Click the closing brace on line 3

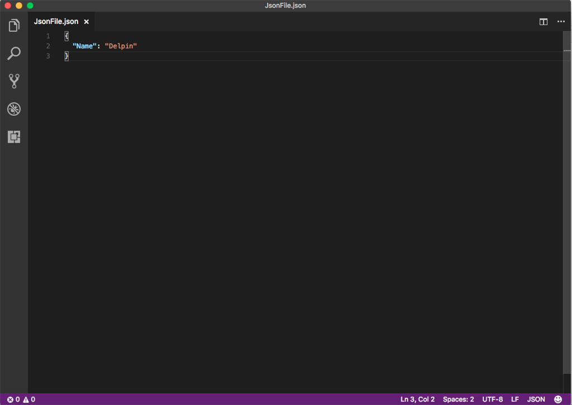pos(66,56)
